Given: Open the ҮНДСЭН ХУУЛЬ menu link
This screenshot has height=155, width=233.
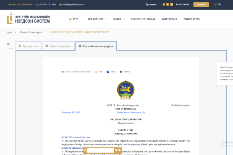Looking at the screenshot, I should (191, 19).
